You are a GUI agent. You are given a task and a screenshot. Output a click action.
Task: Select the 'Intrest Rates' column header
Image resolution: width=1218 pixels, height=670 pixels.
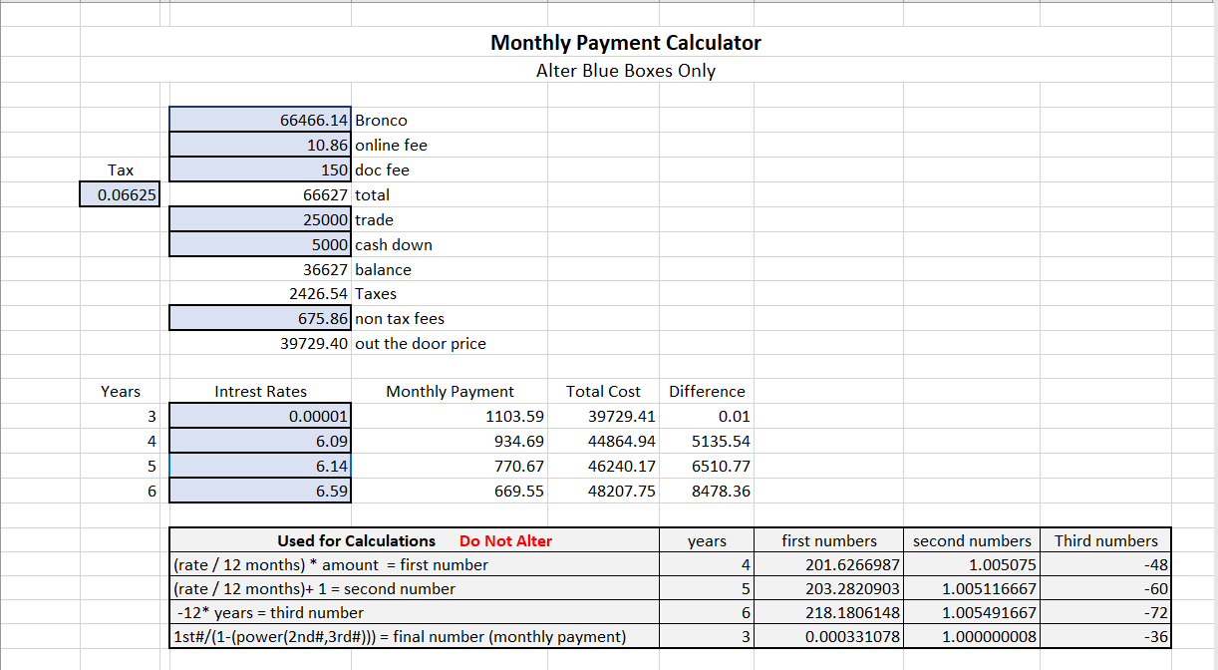260,392
